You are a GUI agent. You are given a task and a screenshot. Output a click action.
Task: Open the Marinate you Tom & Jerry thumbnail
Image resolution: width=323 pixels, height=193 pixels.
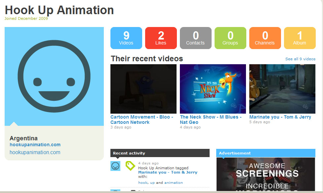coord(282,89)
